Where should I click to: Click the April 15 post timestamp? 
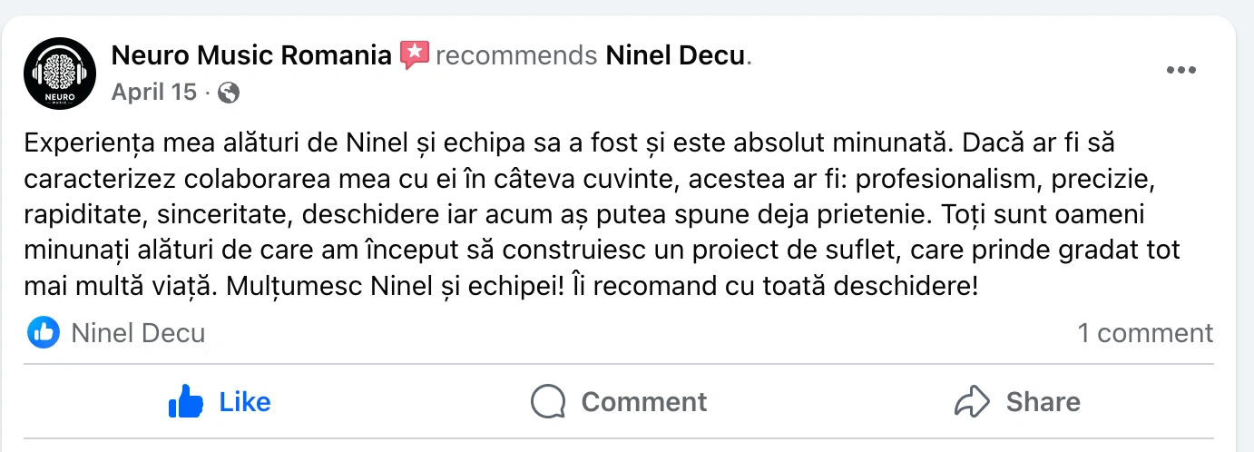(153, 92)
